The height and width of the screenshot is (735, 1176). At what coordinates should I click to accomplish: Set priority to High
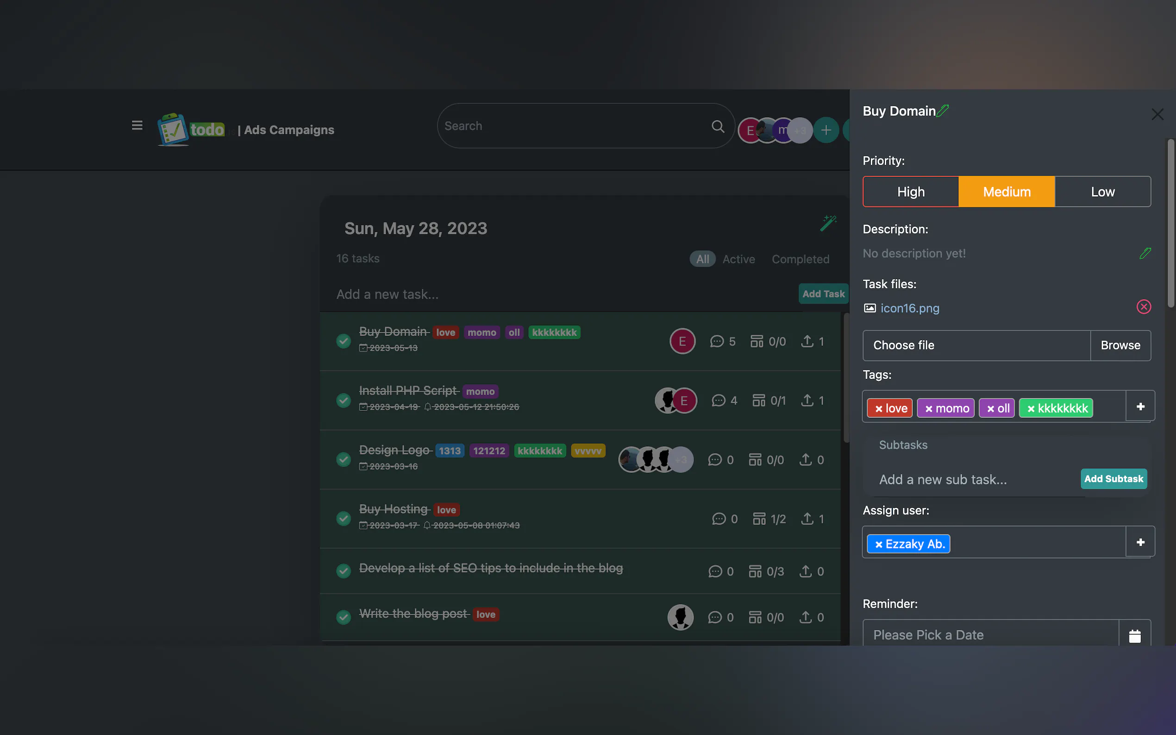point(911,192)
